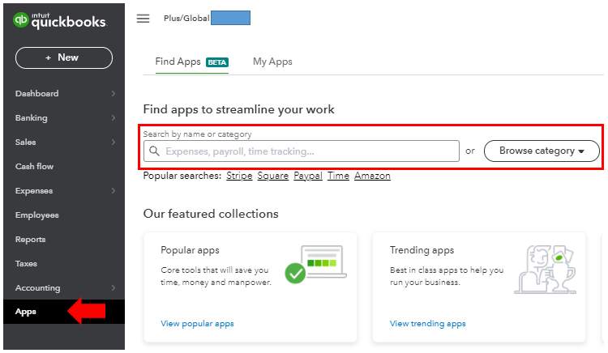Go to Employees in sidebar

(37, 215)
